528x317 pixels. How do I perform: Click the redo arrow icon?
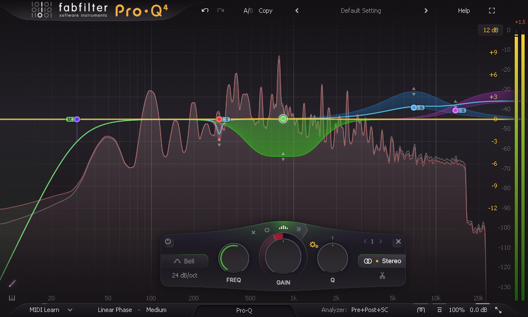pyautogui.click(x=221, y=11)
